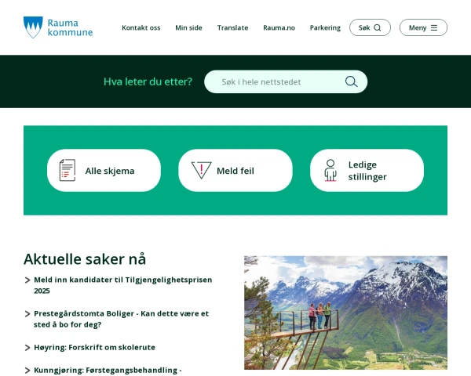Click the warning triangle icon on Meld feil
The width and height of the screenshot is (471, 376).
coord(201,170)
